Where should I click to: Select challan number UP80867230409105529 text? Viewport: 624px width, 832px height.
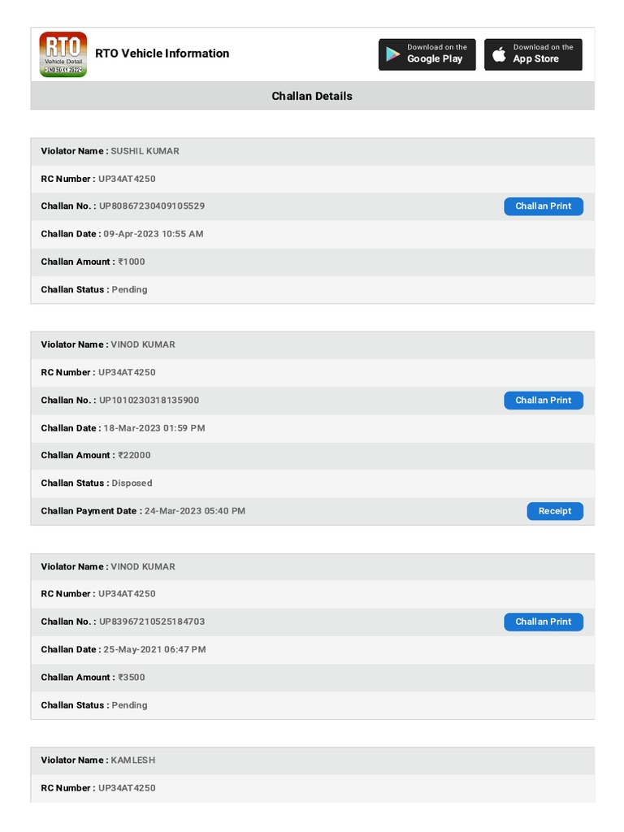(152, 206)
